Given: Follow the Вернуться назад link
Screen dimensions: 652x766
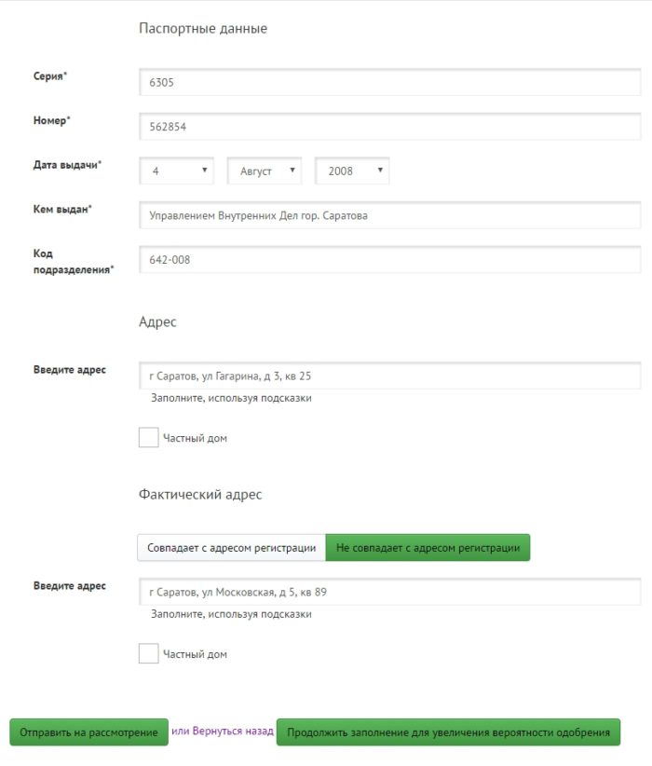Looking at the screenshot, I should click(233, 732).
